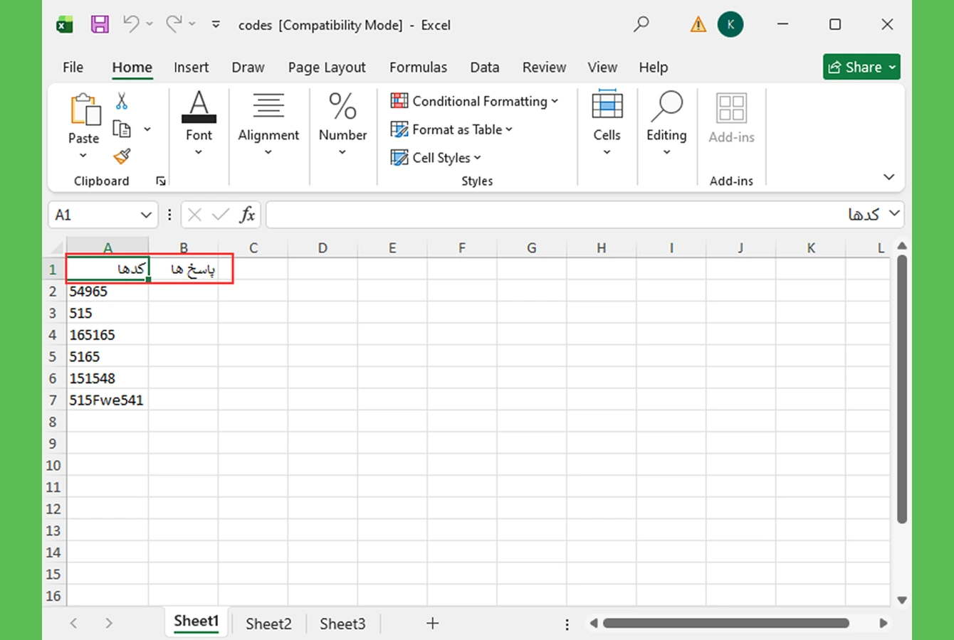The height and width of the screenshot is (640, 954).
Task: Switch to Sheet2 tab
Action: click(x=268, y=624)
